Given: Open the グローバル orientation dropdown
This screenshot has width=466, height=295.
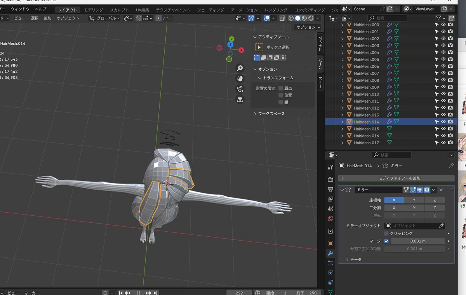Looking at the screenshot, I should click(105, 18).
